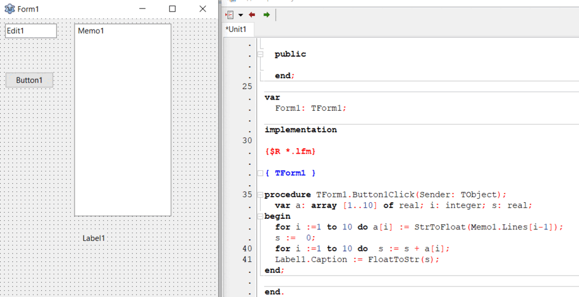579x297 pixels.
Task: Click 'Memo1.Lines[i-1]' in the code
Action: 513,227
